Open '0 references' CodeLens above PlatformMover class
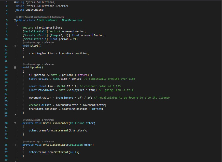This screenshot has width=222, height=162. tap(58, 17)
